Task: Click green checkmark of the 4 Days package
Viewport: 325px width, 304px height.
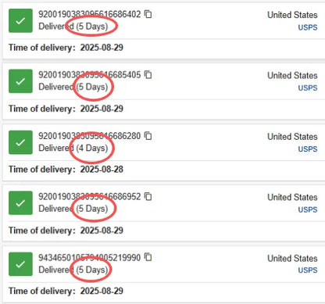Action: coord(20,142)
